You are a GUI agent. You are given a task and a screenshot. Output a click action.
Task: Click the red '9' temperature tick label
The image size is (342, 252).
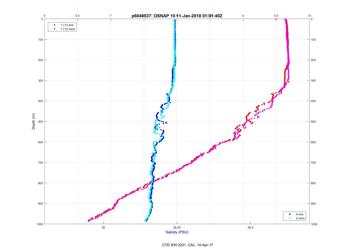[243, 16]
